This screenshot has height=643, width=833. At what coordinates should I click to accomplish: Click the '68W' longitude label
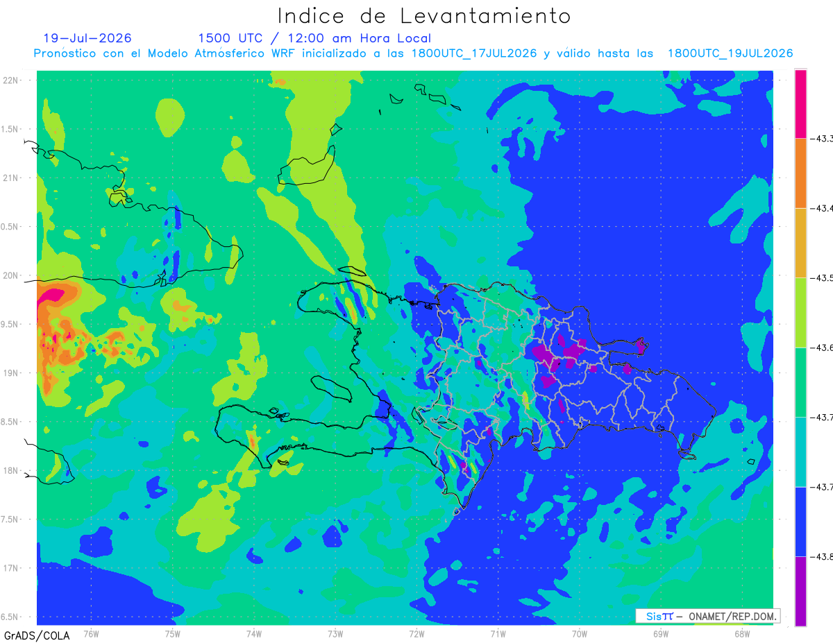[x=742, y=633]
